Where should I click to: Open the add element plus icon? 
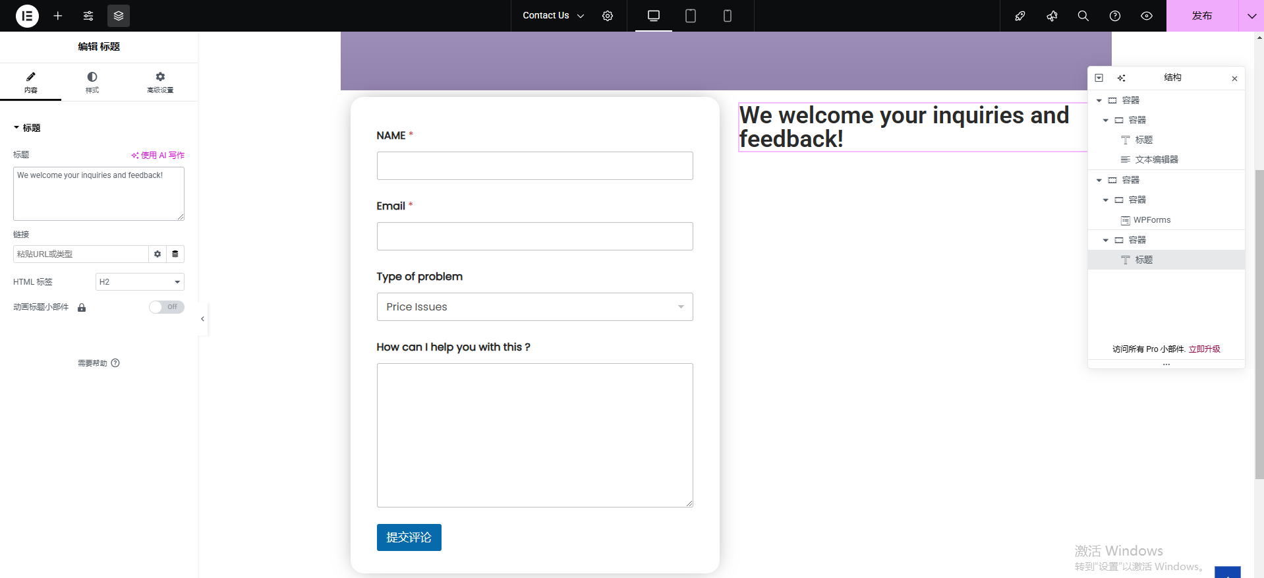[58, 16]
